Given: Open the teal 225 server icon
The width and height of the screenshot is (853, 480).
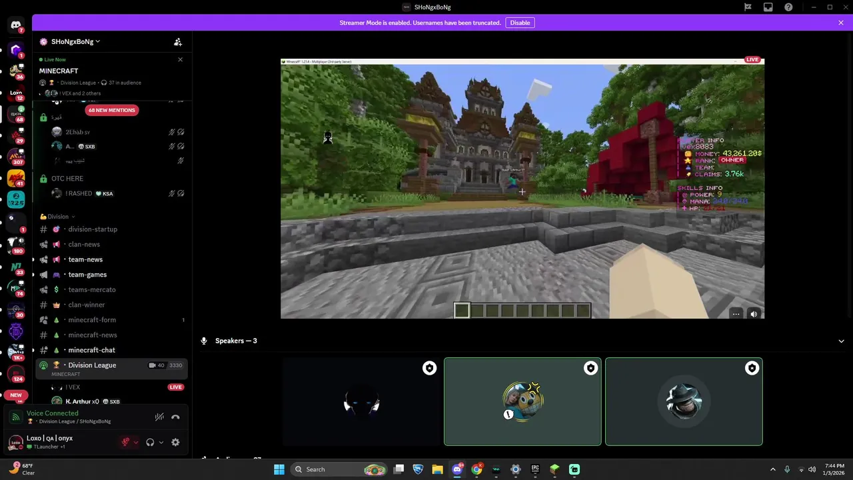Looking at the screenshot, I should point(16,199).
